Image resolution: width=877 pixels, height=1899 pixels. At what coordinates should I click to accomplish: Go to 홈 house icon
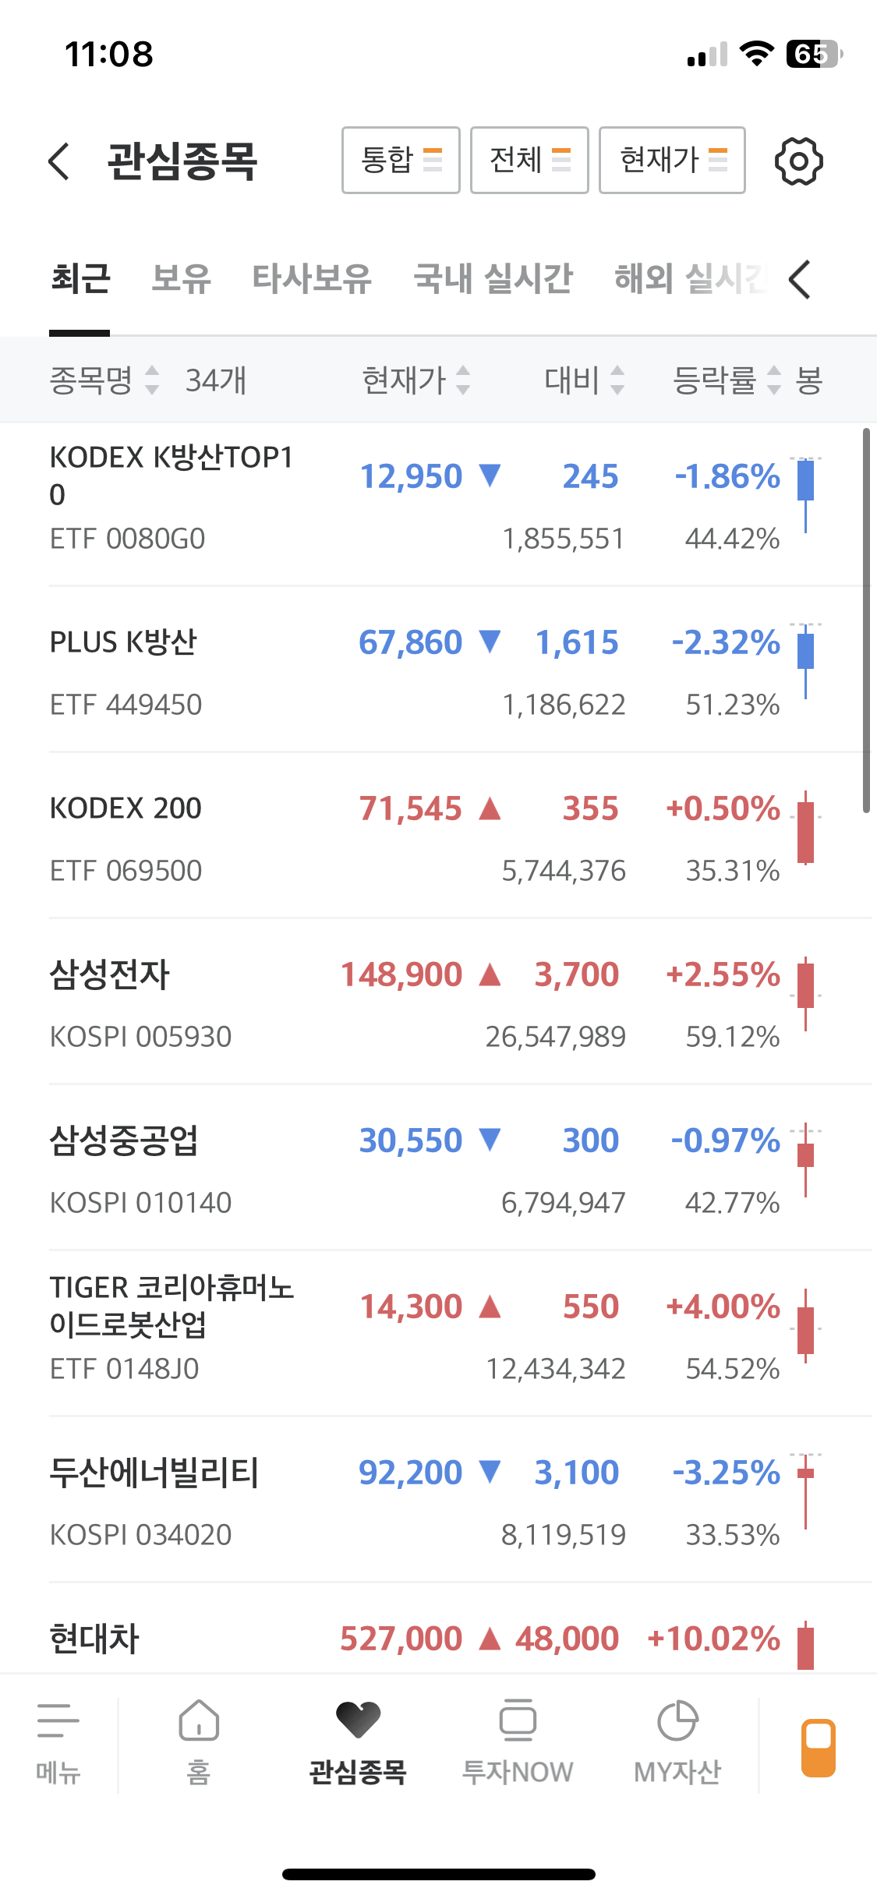coord(199,1721)
